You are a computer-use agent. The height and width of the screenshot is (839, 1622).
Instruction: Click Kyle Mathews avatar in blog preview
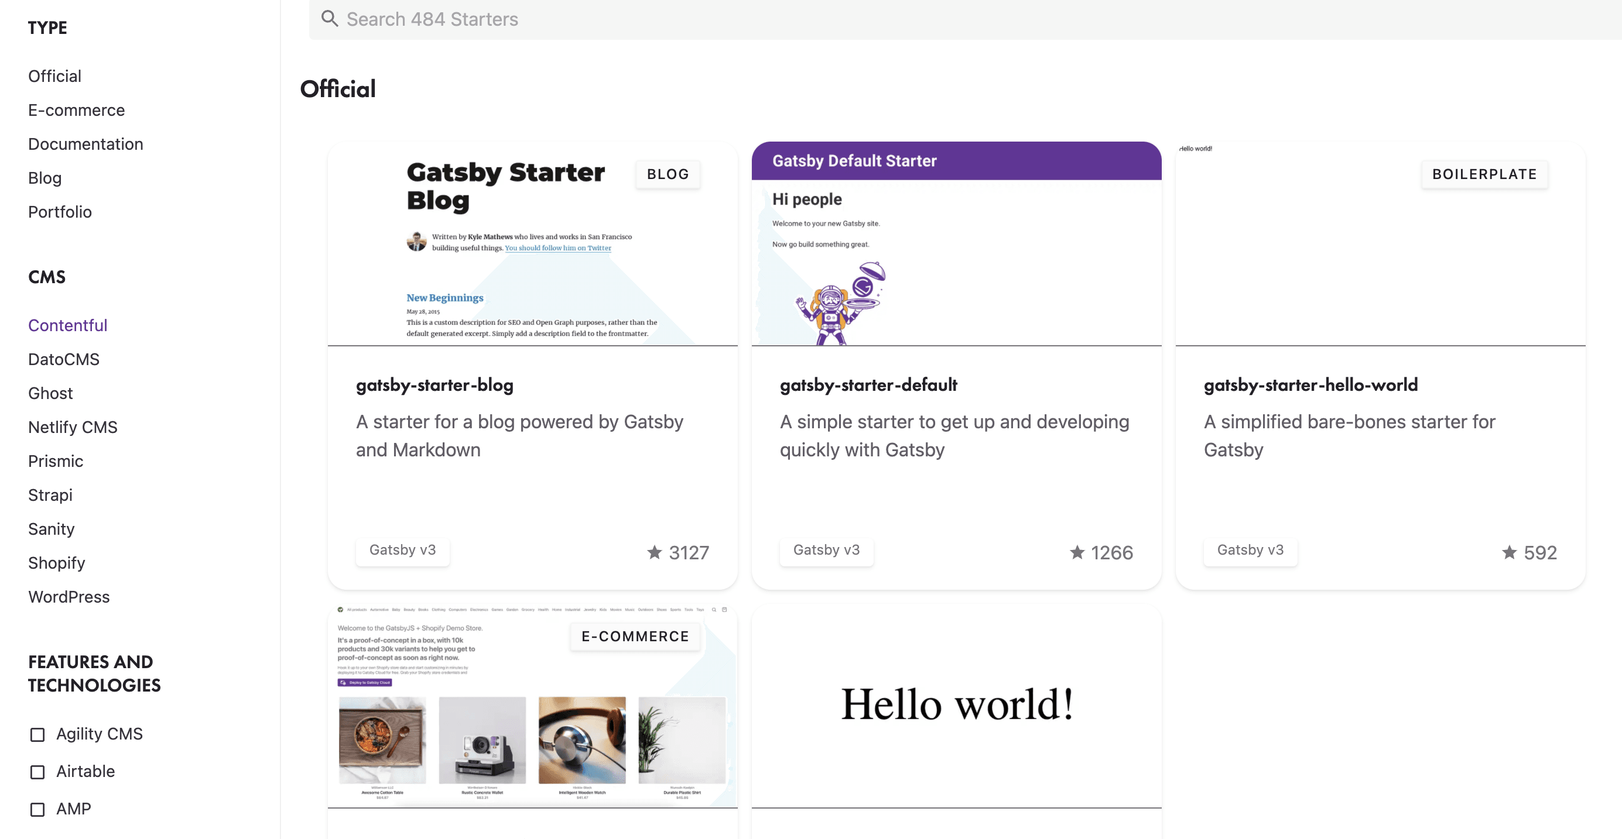click(416, 242)
